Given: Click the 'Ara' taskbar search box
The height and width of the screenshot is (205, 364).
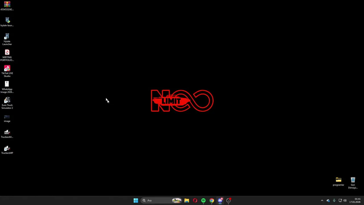Looking at the screenshot, I should [x=162, y=200].
